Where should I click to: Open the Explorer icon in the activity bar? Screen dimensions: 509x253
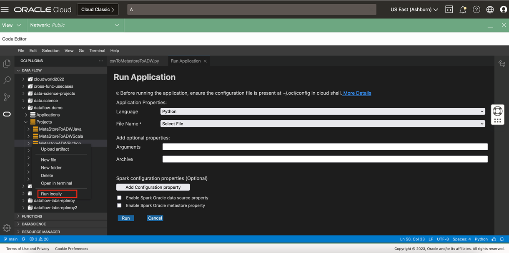coord(6,63)
